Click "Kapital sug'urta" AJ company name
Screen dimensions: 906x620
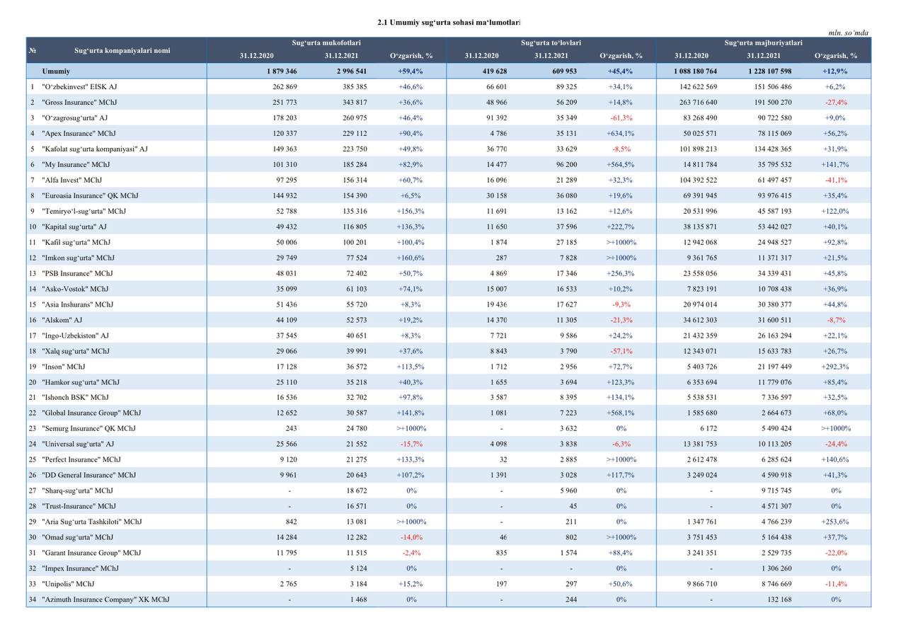pos(74,227)
